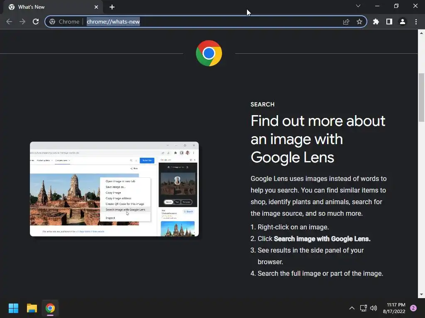
Task: Click the chrome://whats-new address bar
Action: [206, 22]
